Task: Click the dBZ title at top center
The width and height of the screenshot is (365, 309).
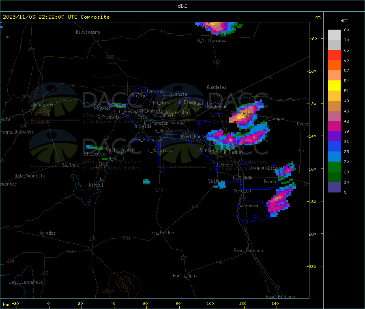Action: (x=182, y=6)
